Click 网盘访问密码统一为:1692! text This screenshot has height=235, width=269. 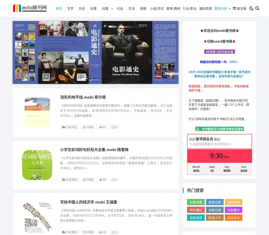tap(219, 62)
